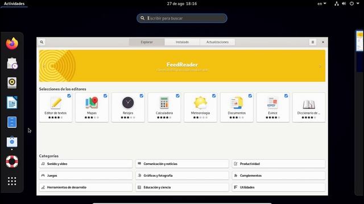Open Herramientas de desarrollo category
Screen dimensions: 364x204
[86, 188]
